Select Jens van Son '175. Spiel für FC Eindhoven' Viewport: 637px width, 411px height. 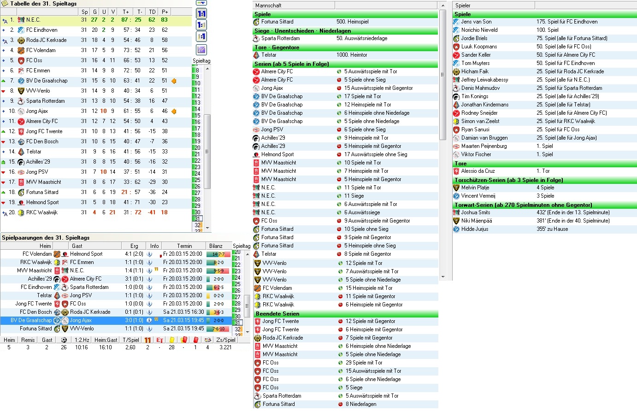[545, 22]
